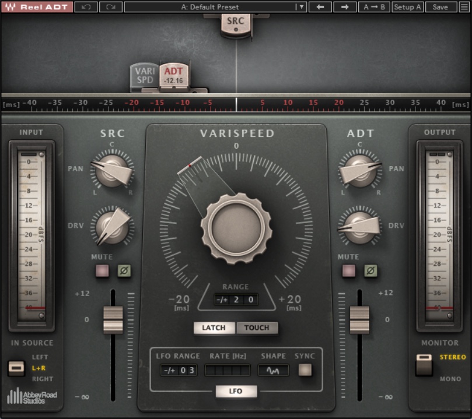Toggle the ADT phase invert button
Screen dimensions: 472x419
[370, 271]
